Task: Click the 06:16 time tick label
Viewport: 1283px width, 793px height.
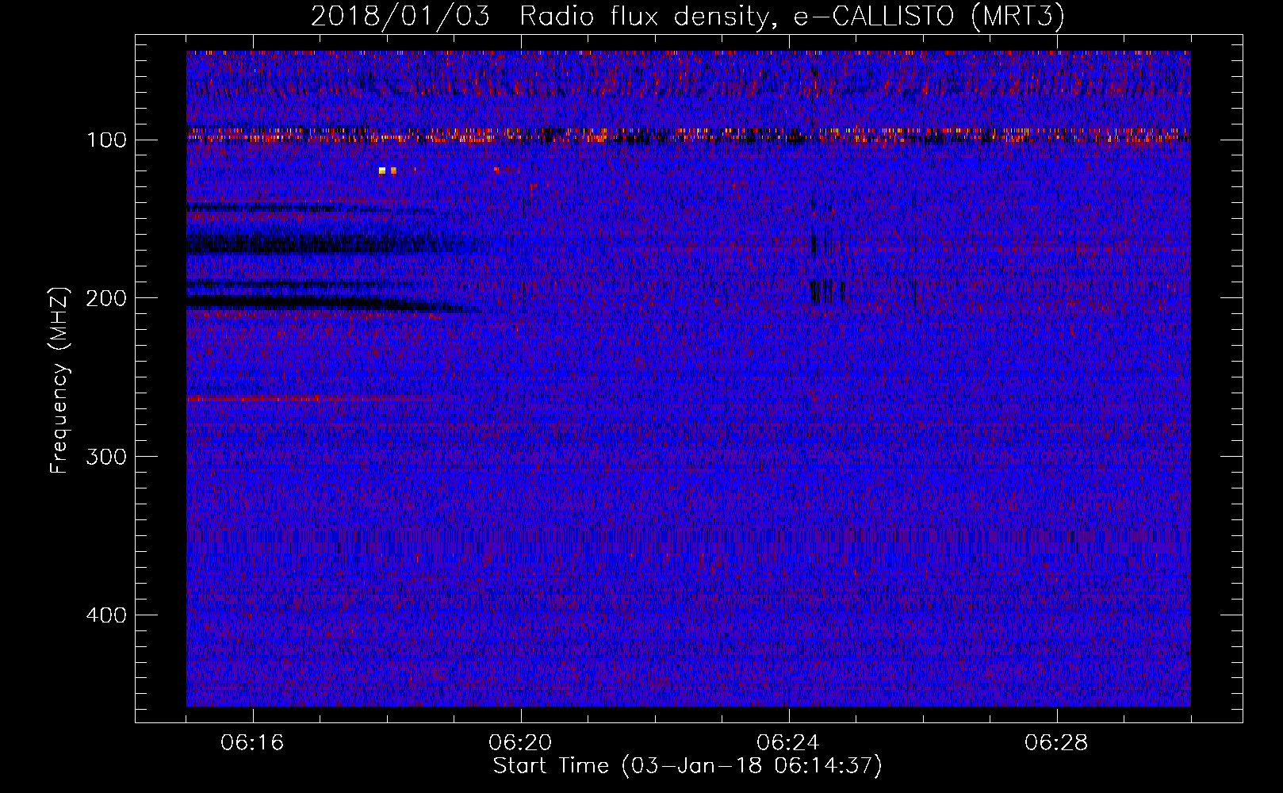Action: coord(252,743)
